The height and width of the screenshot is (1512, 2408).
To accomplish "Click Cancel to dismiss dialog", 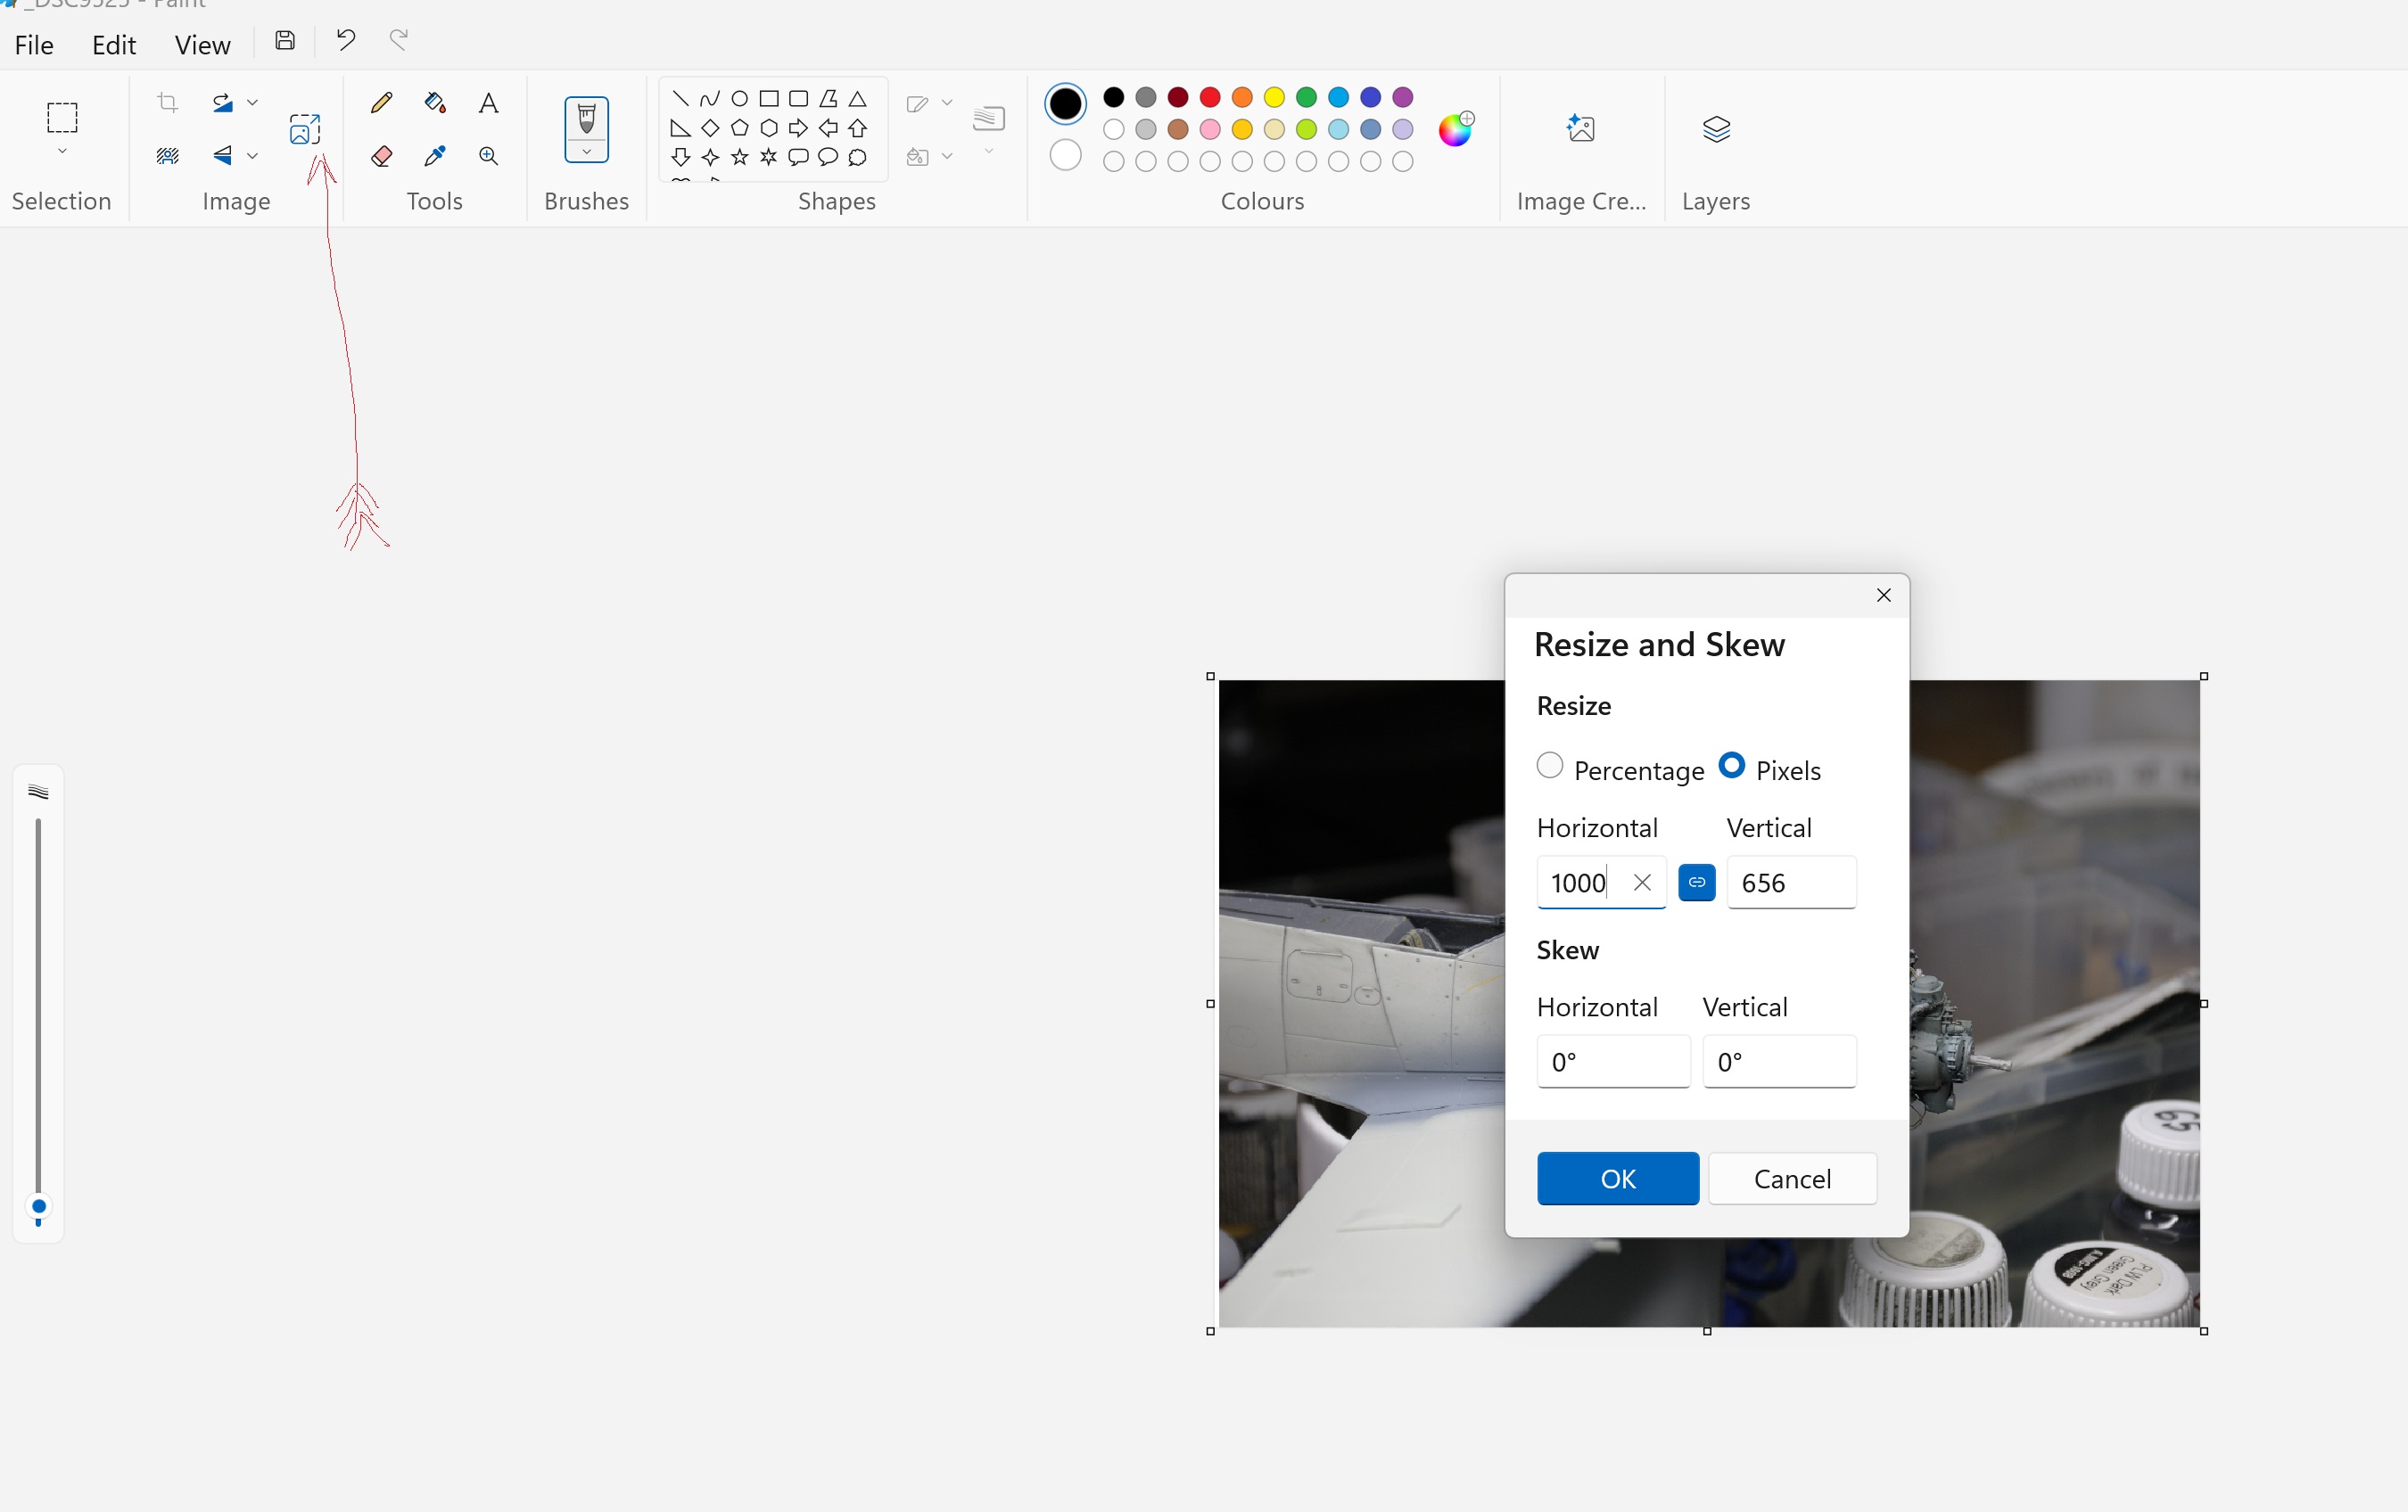I will 1793,1179.
